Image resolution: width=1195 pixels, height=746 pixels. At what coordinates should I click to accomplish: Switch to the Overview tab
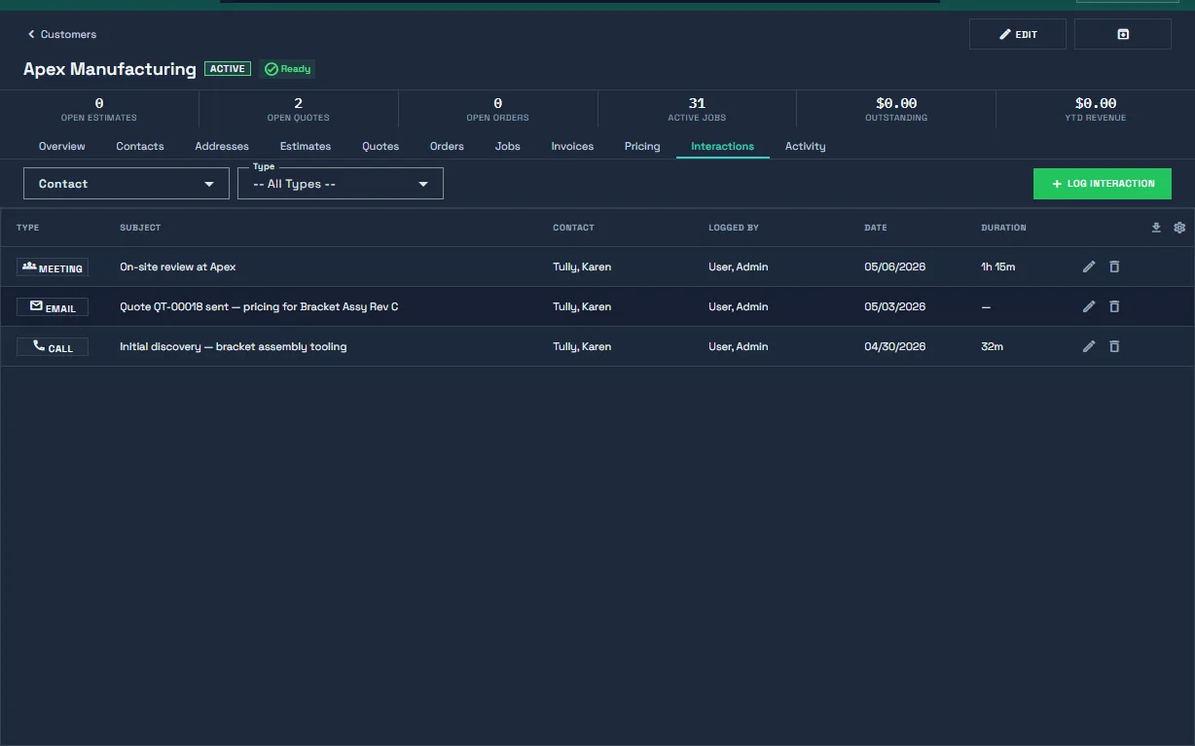point(62,146)
